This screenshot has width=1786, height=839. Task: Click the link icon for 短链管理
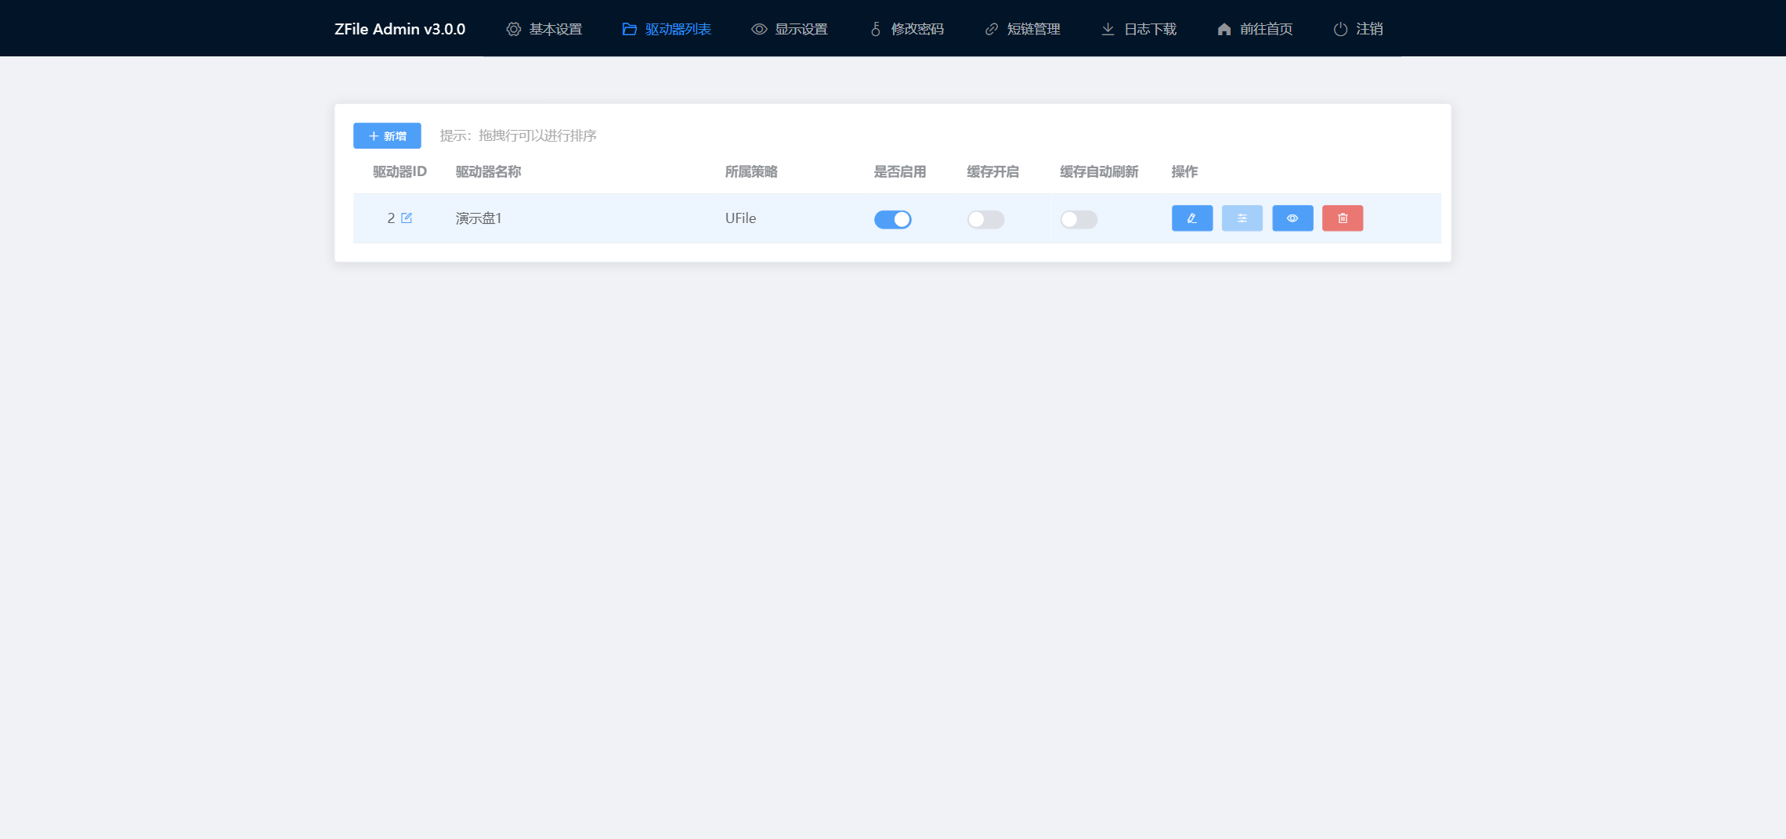pos(992,29)
